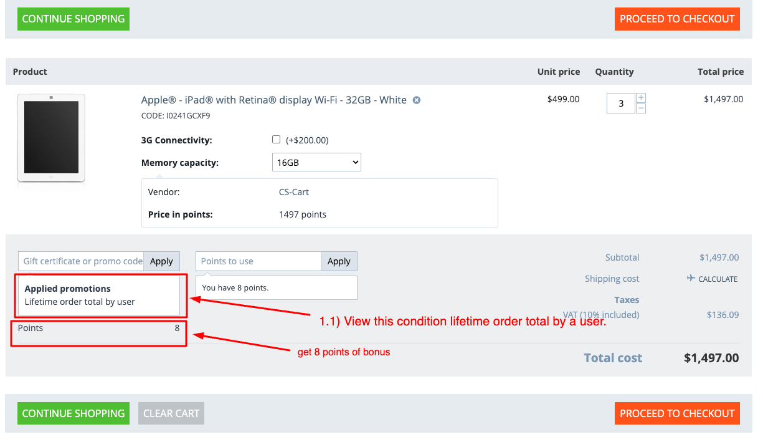Decrease quantity with the minus stepper

click(641, 108)
